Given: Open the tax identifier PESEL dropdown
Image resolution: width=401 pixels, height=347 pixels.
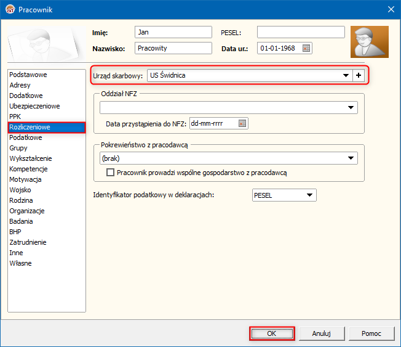Looking at the screenshot, I should click(310, 195).
